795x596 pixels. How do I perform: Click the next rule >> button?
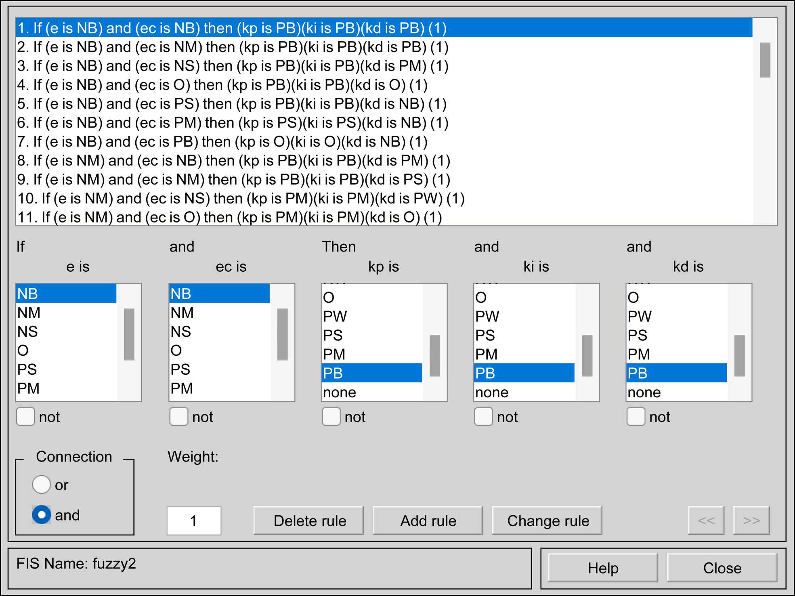[x=751, y=520]
